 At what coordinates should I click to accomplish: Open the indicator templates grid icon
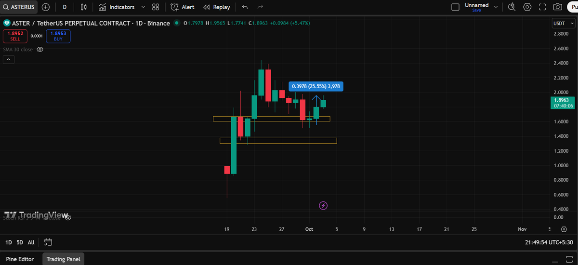(156, 7)
